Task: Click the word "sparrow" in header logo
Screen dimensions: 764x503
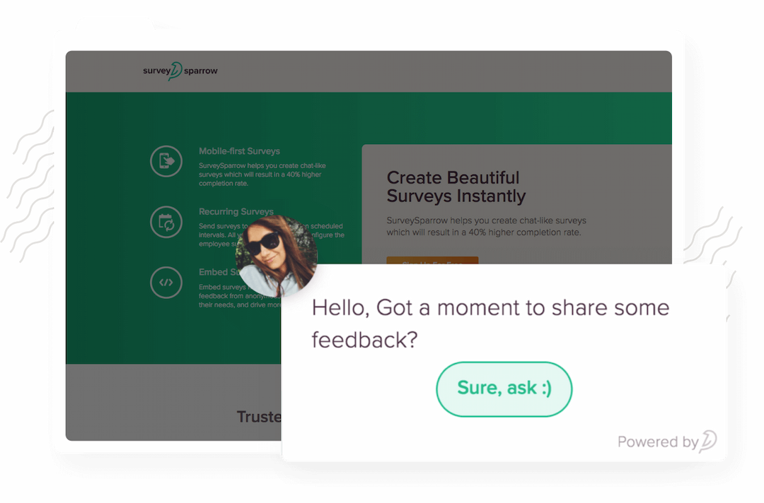Action: tap(201, 71)
